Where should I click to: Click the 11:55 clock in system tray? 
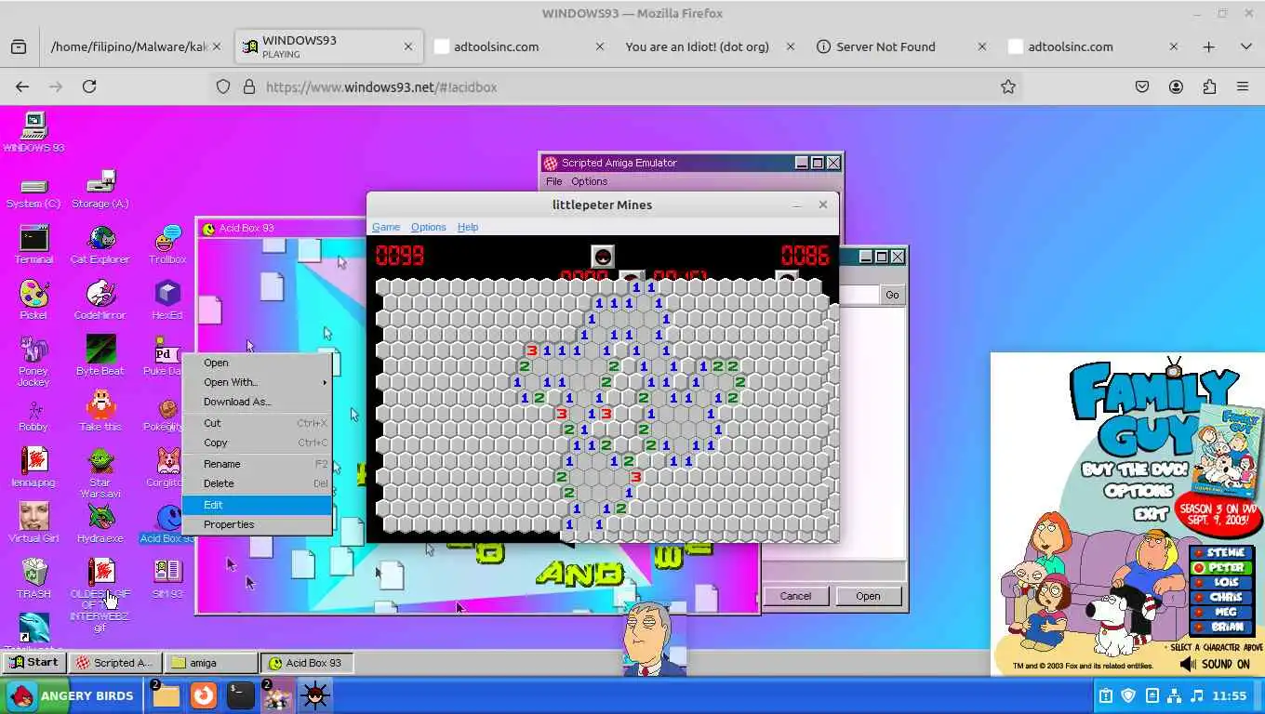(1230, 695)
